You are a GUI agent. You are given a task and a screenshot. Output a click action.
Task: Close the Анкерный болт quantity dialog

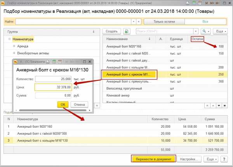[x=90, y=62]
